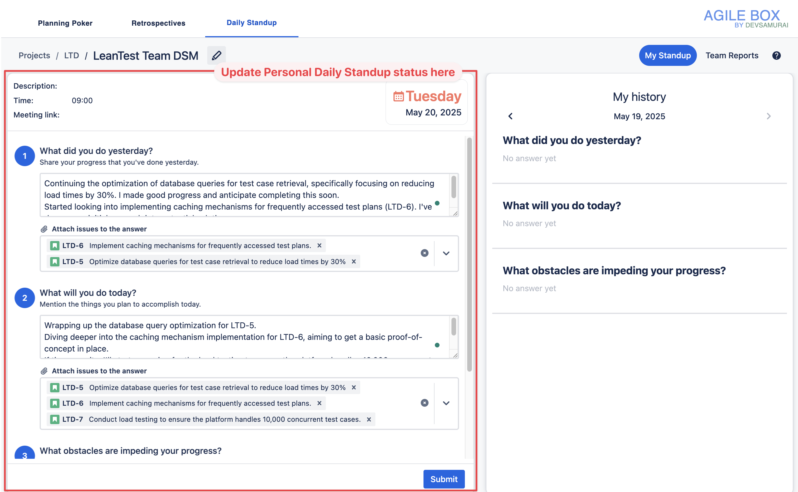Open the Retrospectives tab
The image size is (798, 492).
(158, 23)
